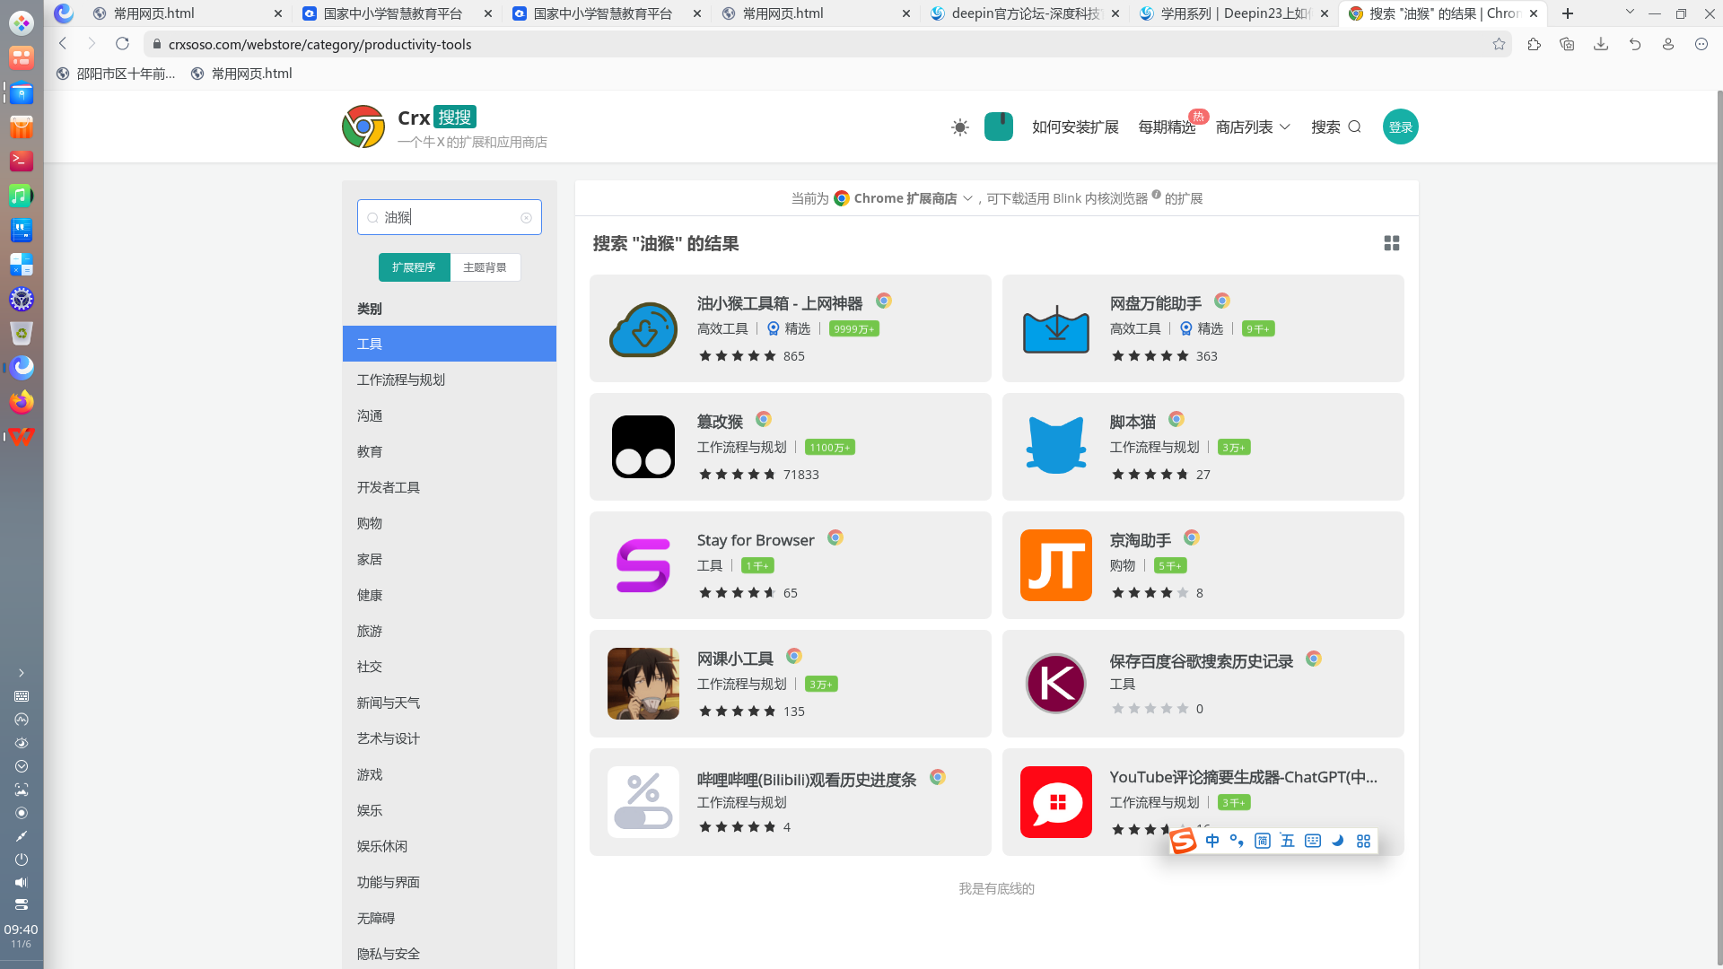Select the 扩展程序 toggle button
The height and width of the screenshot is (969, 1723).
[414, 267]
